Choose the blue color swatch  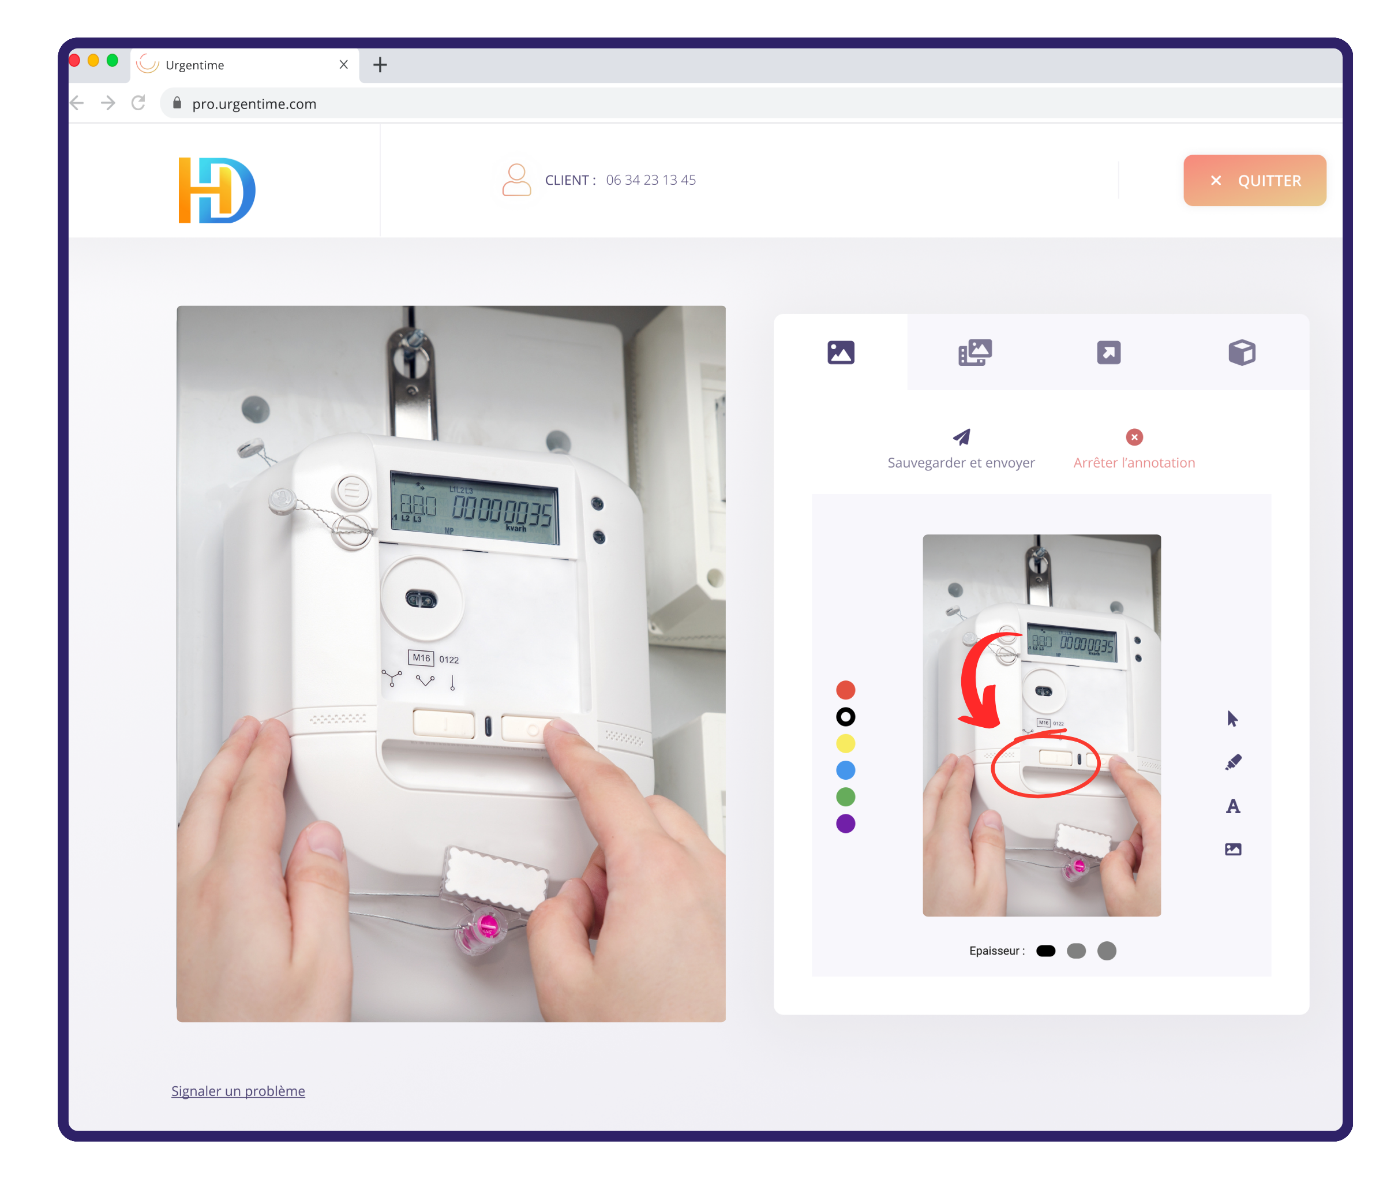[x=845, y=770]
